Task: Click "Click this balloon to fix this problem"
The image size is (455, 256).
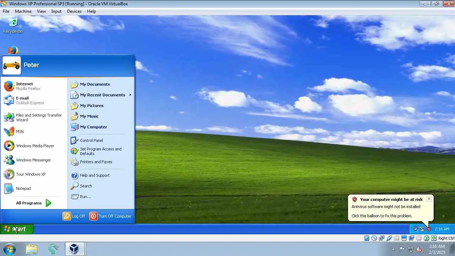Action: (x=382, y=216)
